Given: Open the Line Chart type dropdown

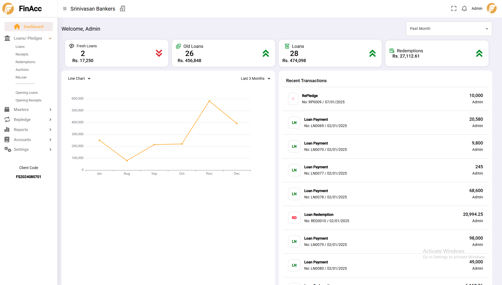Looking at the screenshot, I should pyautogui.click(x=79, y=78).
